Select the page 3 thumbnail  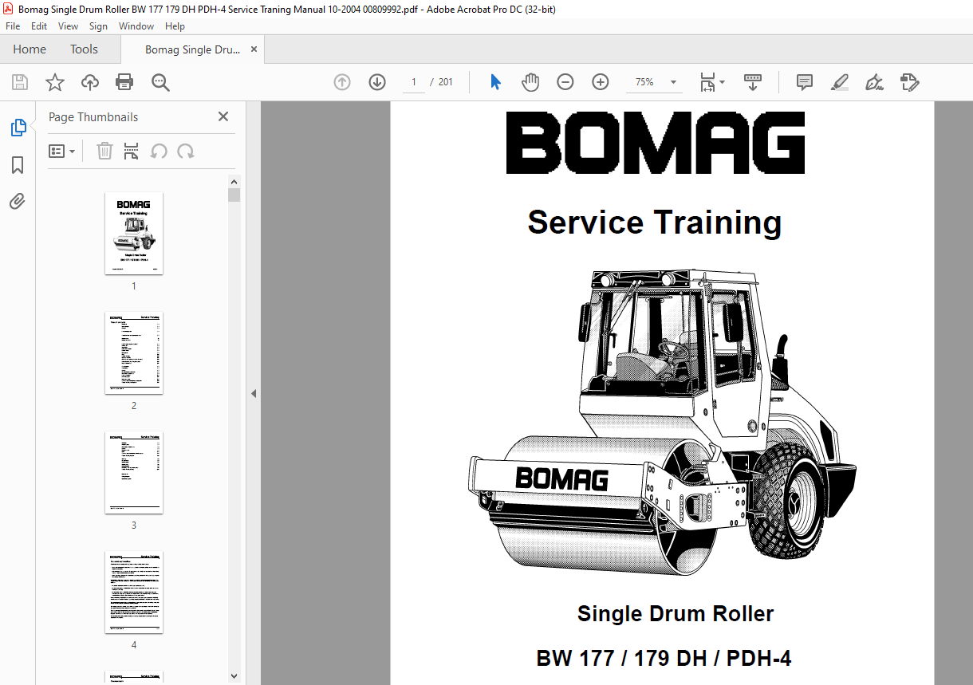[x=134, y=473]
